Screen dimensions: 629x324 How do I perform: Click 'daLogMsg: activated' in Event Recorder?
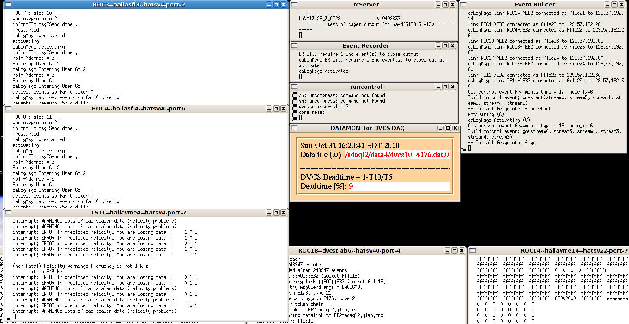323,71
